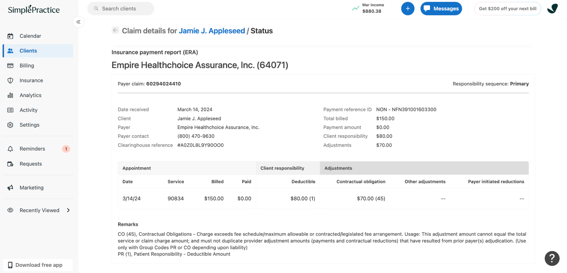Click Get $200 off your next bill

point(507,8)
